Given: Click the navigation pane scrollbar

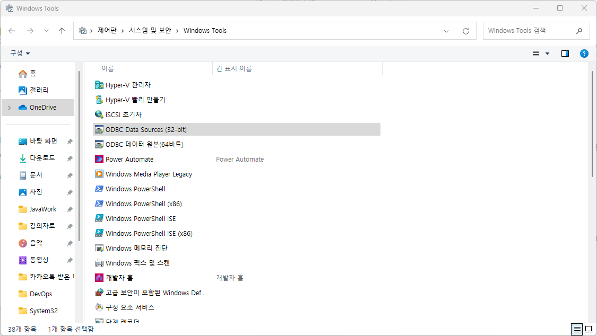Looking at the screenshot, I should (79, 156).
